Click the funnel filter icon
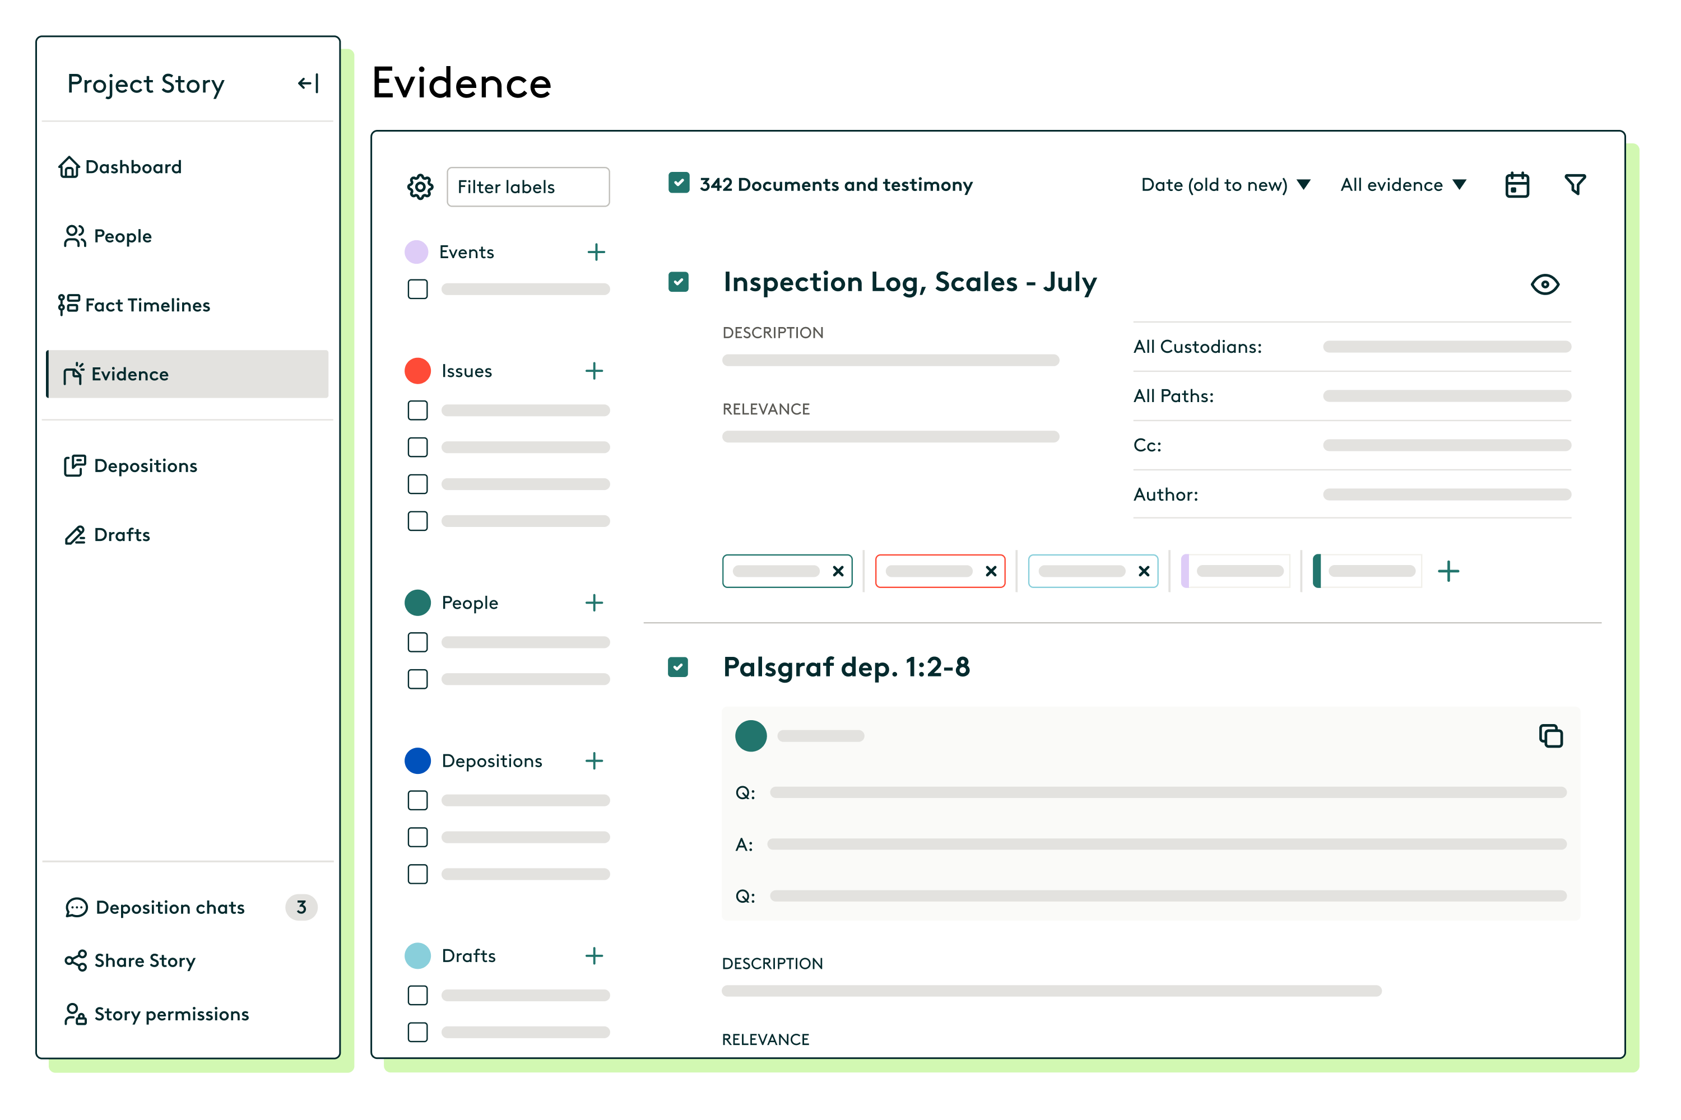This screenshot has width=1681, height=1120. tap(1575, 185)
